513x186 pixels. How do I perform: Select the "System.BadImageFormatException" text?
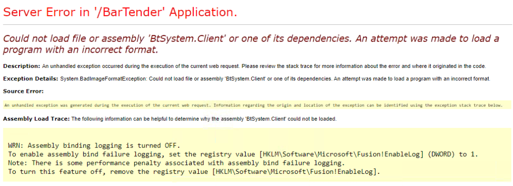103,79
